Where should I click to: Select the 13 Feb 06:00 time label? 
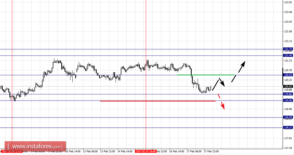click(x=90, y=151)
